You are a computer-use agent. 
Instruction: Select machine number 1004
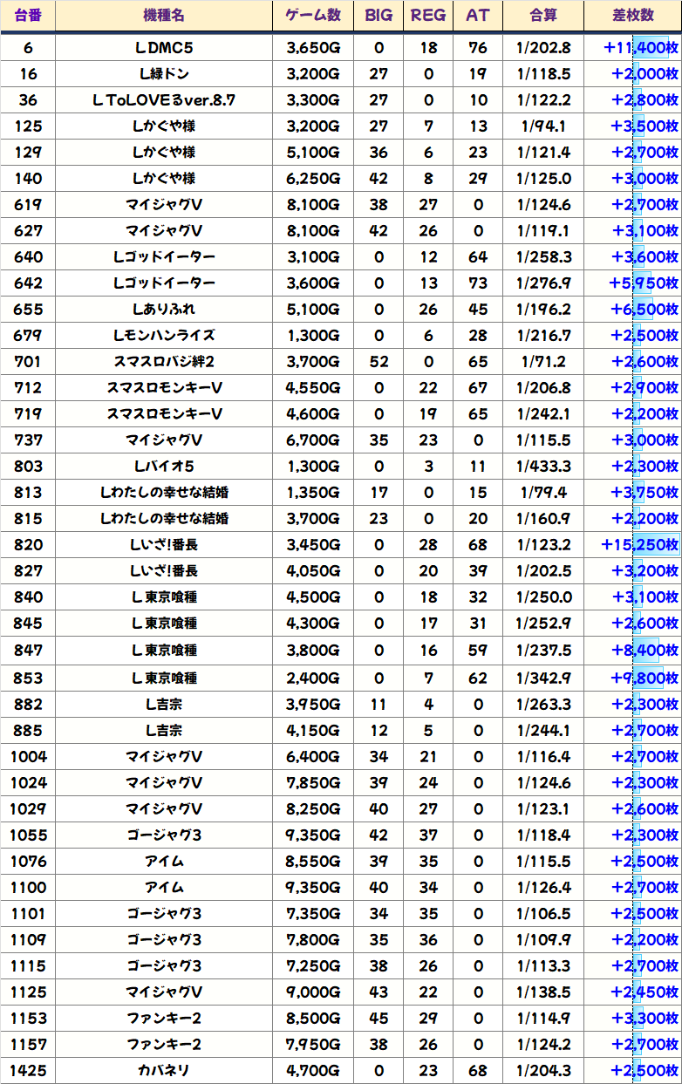(28, 756)
